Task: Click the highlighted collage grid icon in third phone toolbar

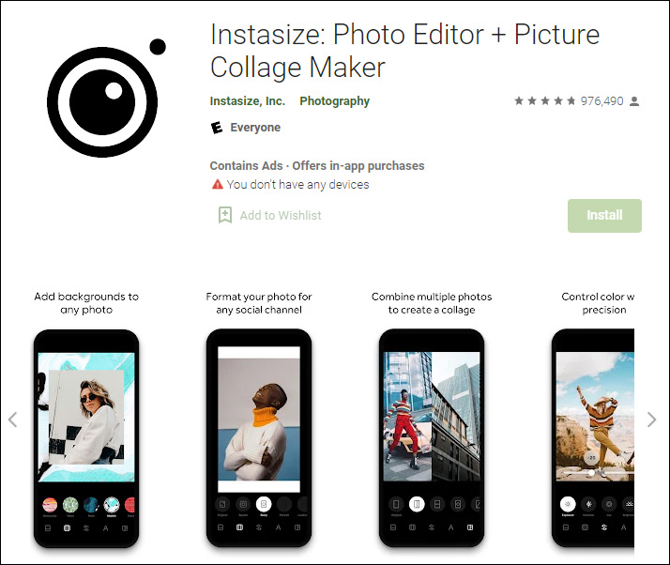Action: click(470, 527)
